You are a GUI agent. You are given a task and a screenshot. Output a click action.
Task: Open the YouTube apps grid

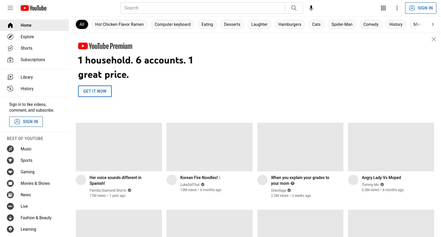[x=383, y=8]
